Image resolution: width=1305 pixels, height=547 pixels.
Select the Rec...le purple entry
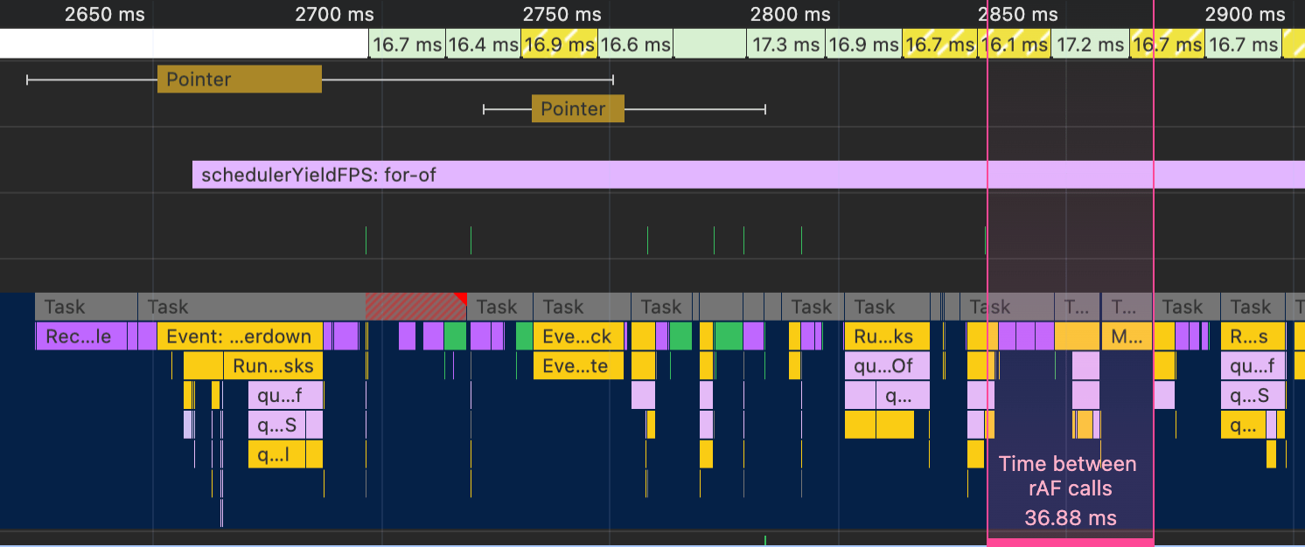pyautogui.click(x=81, y=336)
